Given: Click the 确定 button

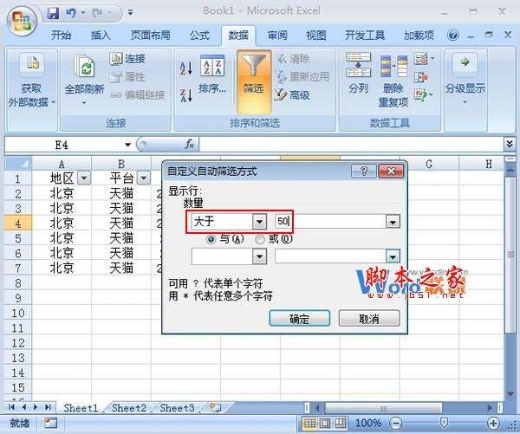Looking at the screenshot, I should click(300, 319).
